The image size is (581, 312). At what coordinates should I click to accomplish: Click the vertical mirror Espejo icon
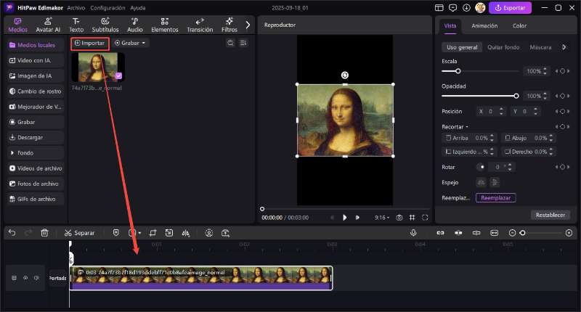[x=495, y=182]
